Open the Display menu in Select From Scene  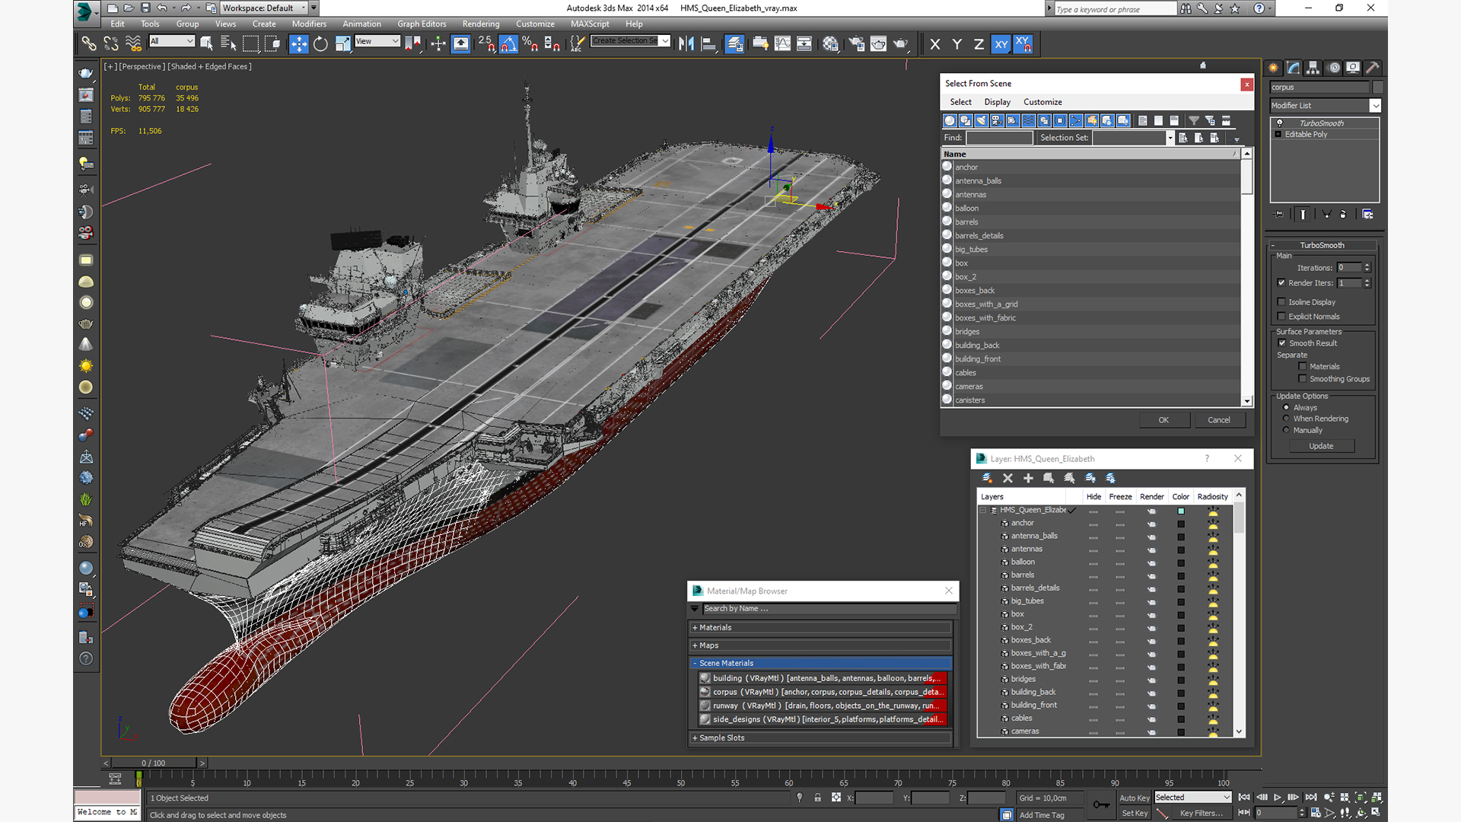997,102
